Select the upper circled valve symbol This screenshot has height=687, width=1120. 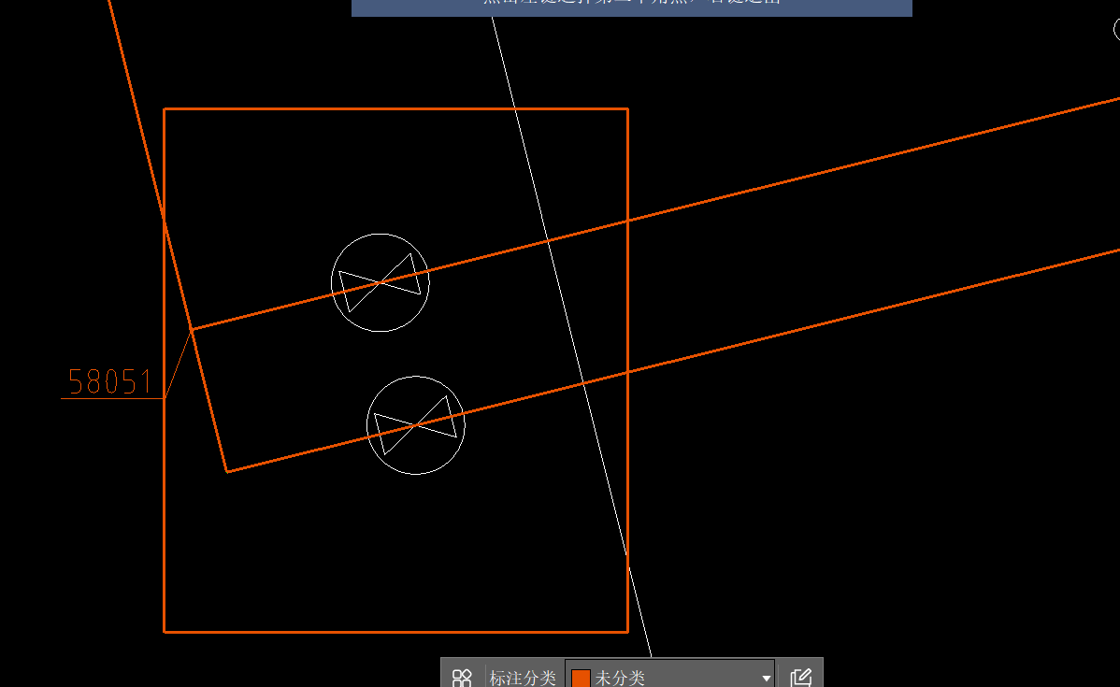click(380, 283)
